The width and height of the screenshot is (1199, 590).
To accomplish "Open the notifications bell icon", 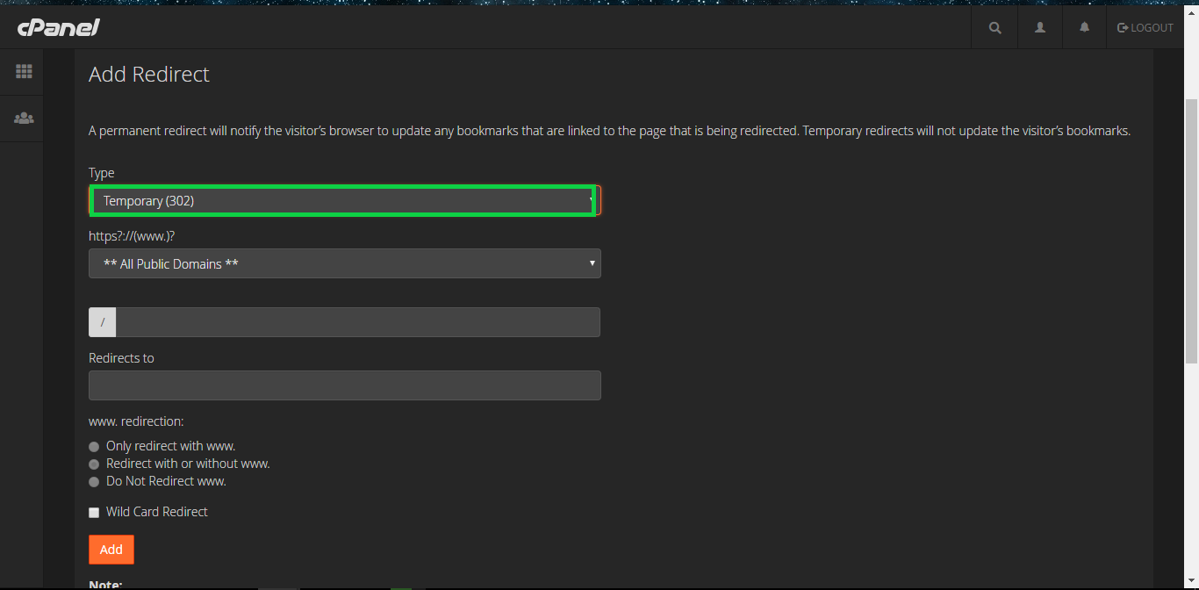I will (x=1085, y=27).
